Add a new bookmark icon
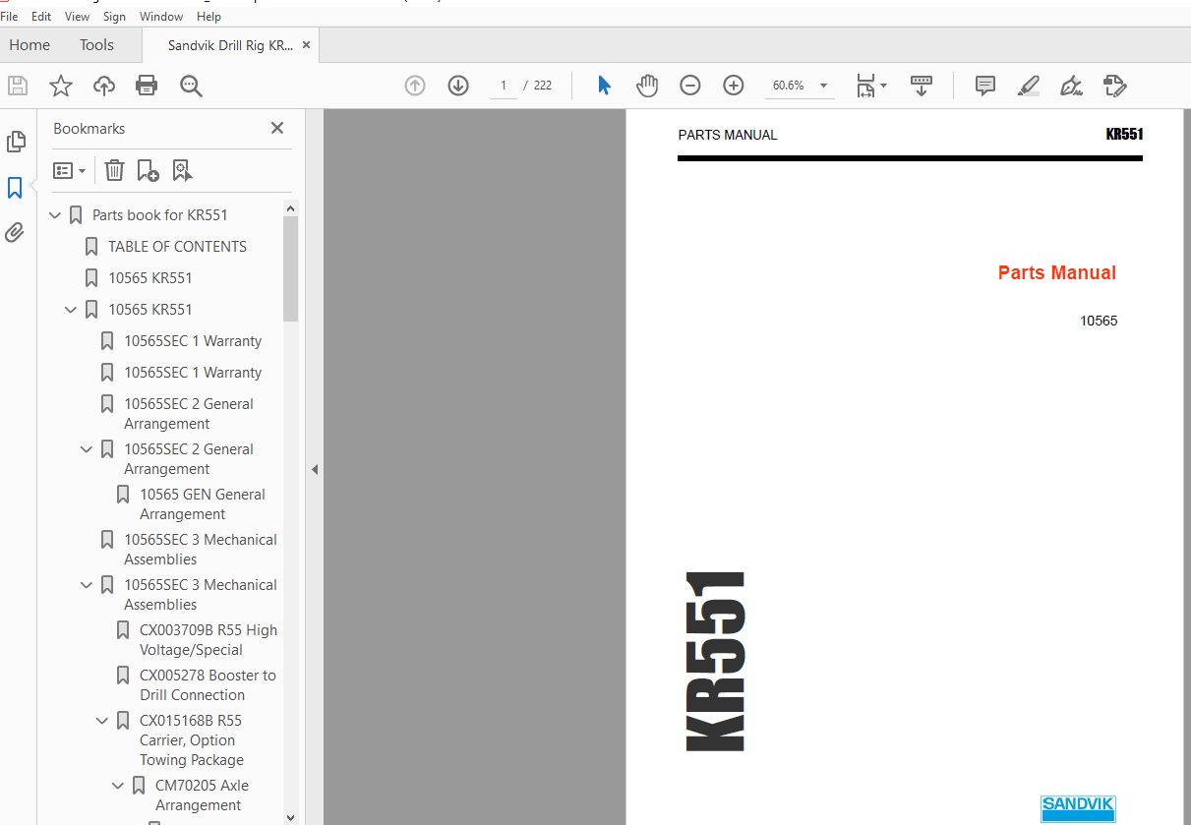The height and width of the screenshot is (825, 1191). click(148, 171)
